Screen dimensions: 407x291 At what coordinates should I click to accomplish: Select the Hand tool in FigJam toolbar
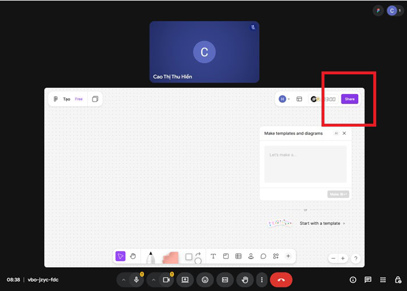click(133, 256)
